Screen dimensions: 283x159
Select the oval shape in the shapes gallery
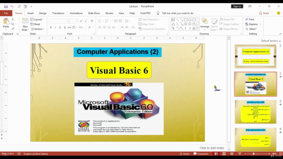[x=190, y=20]
